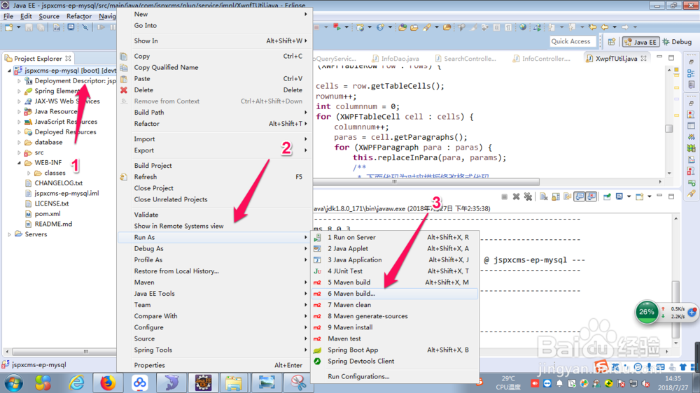
Task: Select 9 Maven install in submenu
Action: click(x=395, y=327)
